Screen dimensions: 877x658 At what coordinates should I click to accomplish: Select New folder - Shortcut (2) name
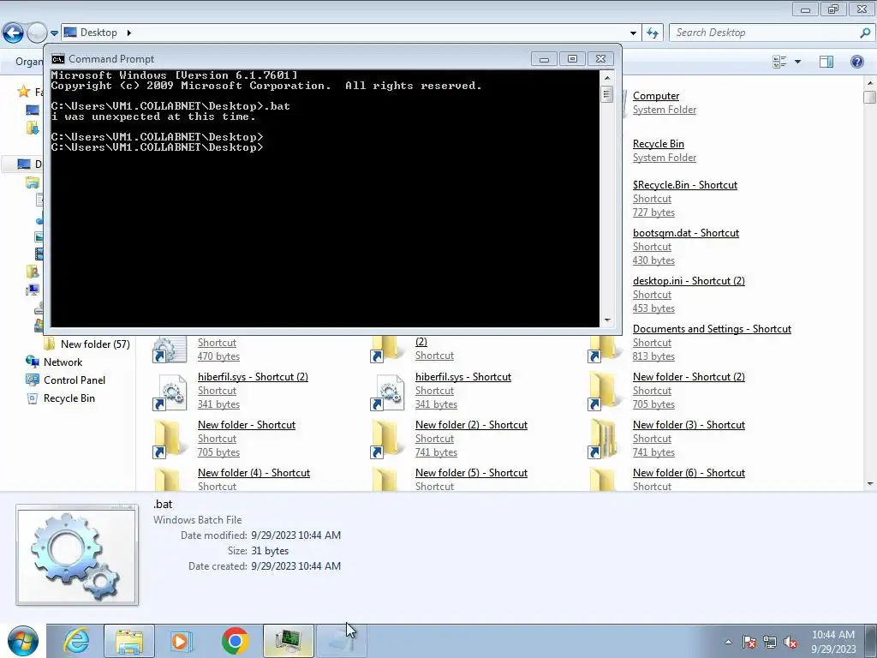click(689, 377)
